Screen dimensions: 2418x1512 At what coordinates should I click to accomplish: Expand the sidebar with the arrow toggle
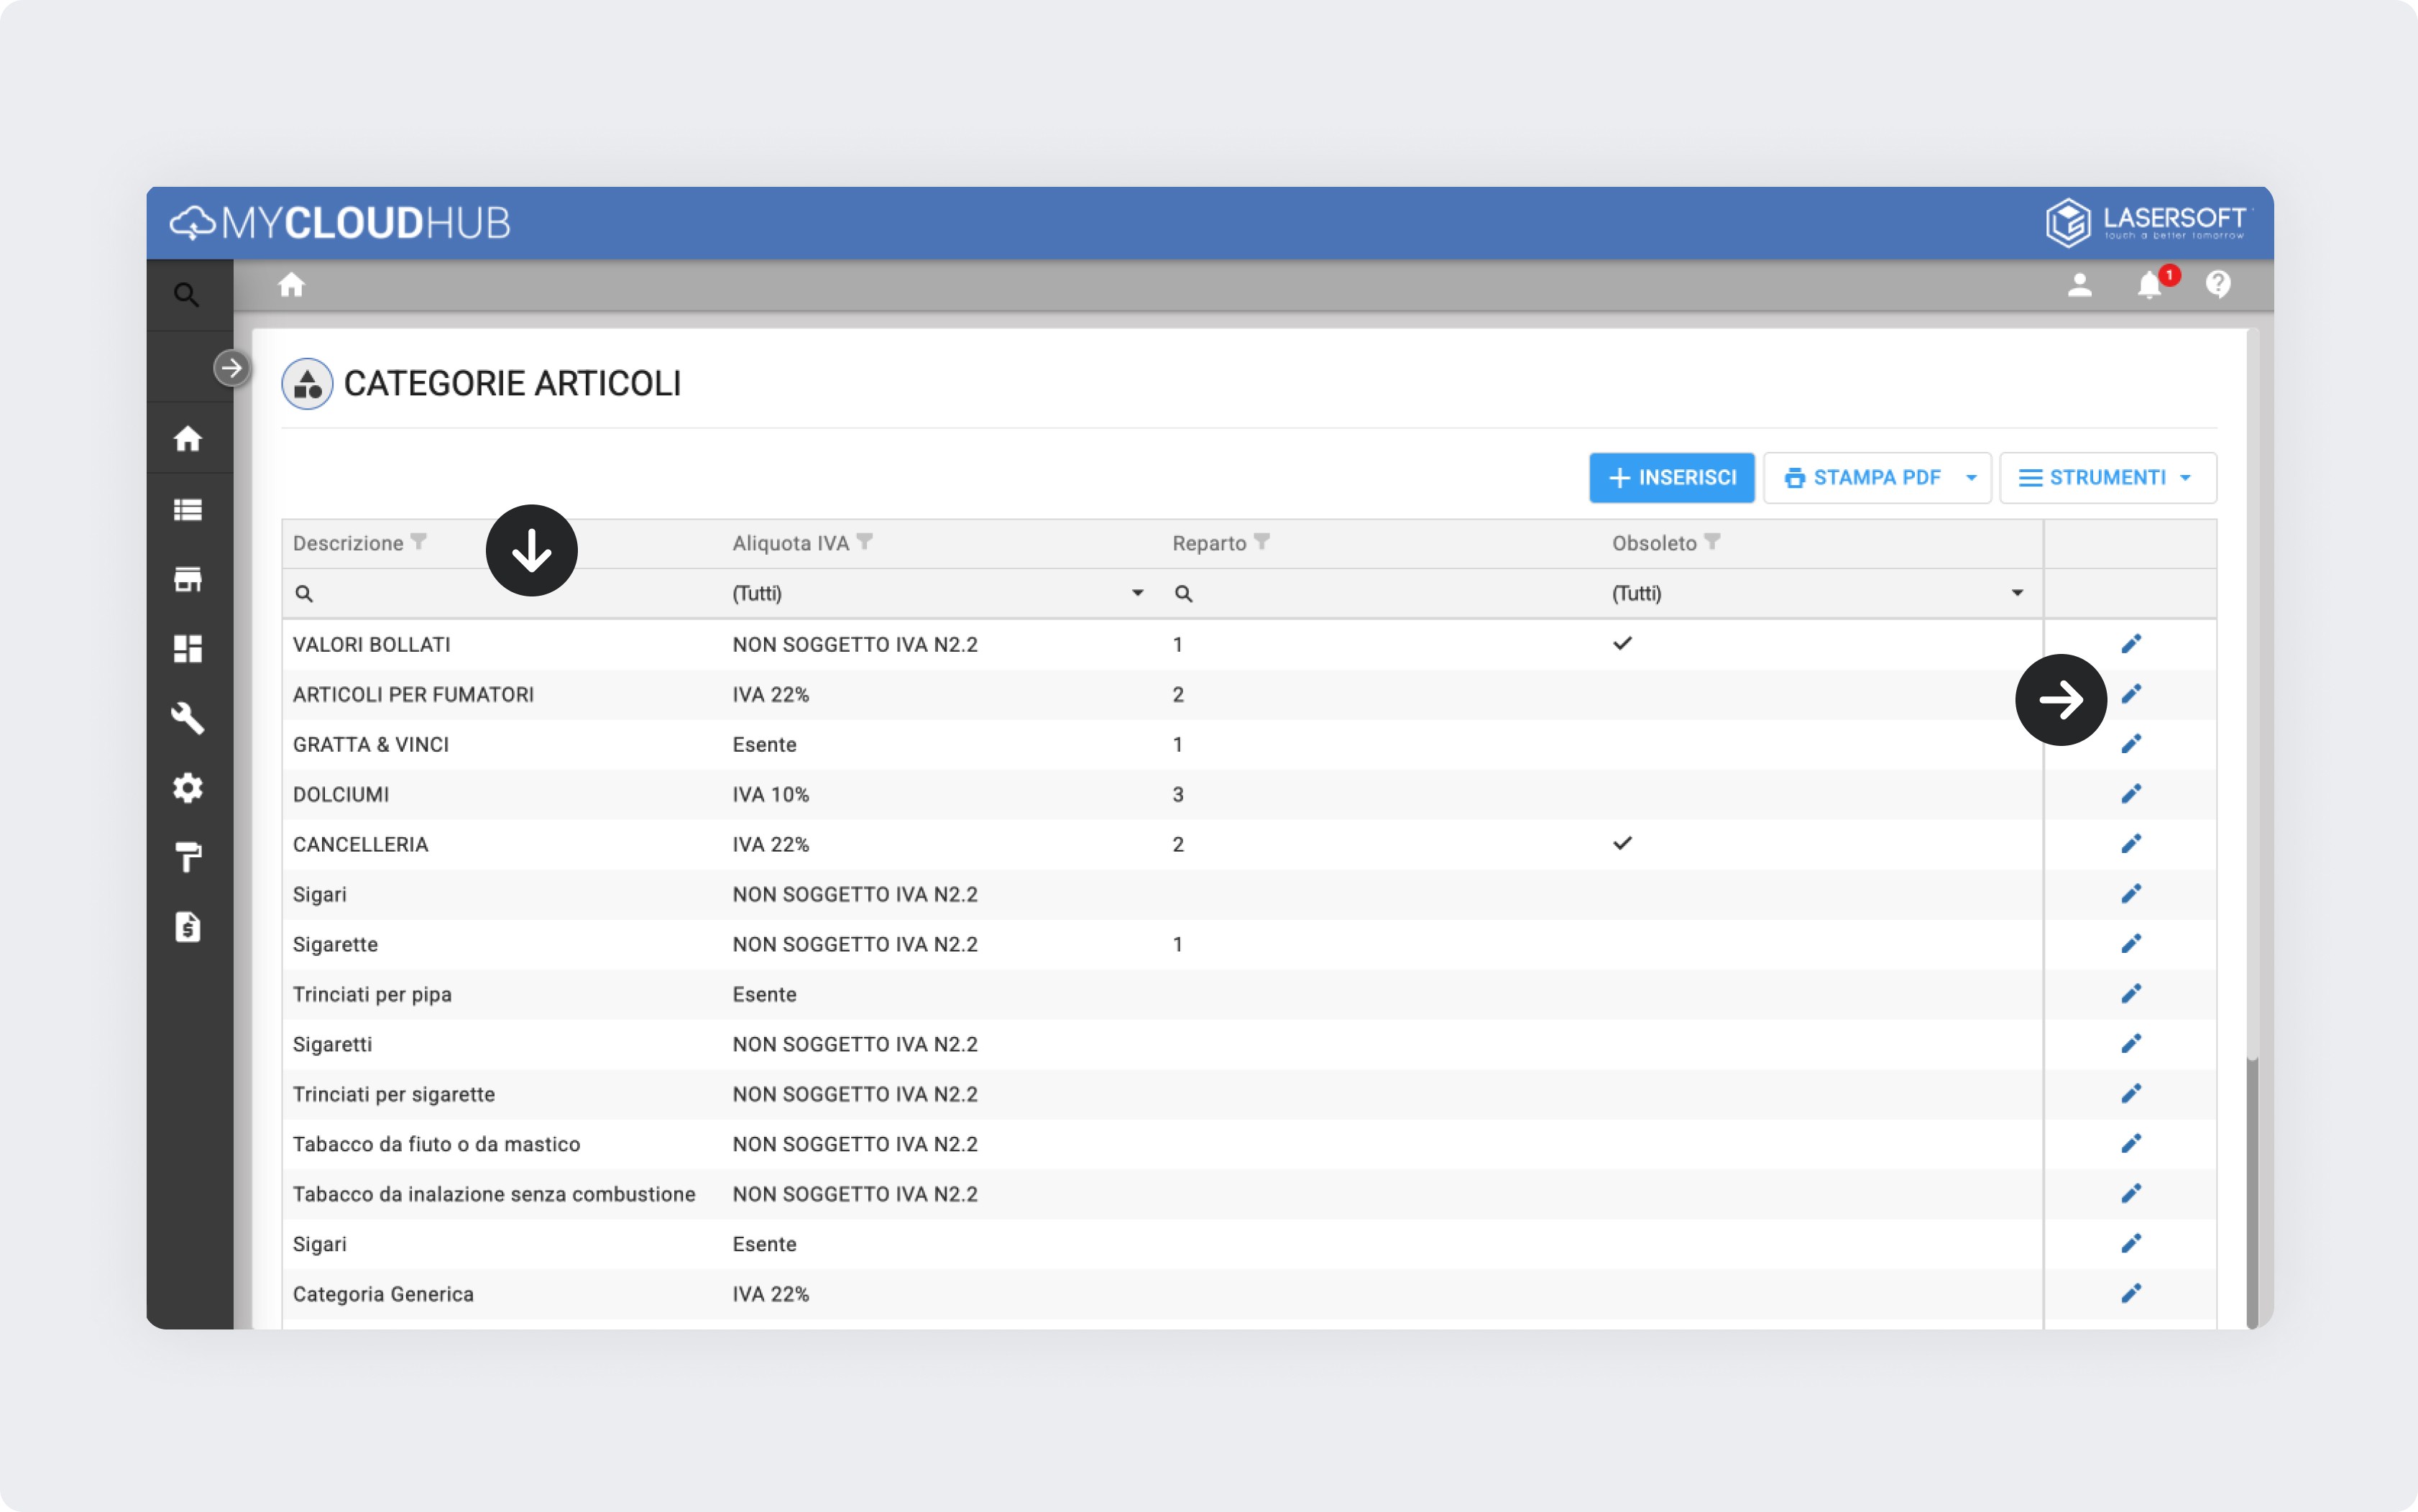231,368
